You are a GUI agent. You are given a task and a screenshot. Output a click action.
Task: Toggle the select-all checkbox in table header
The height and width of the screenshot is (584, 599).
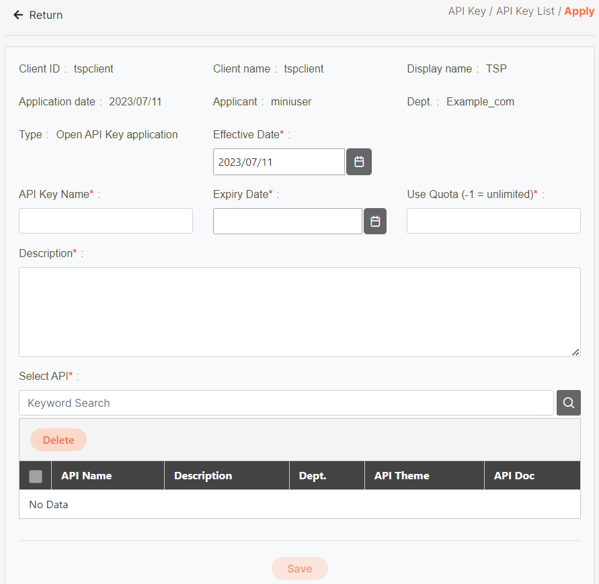click(x=36, y=476)
